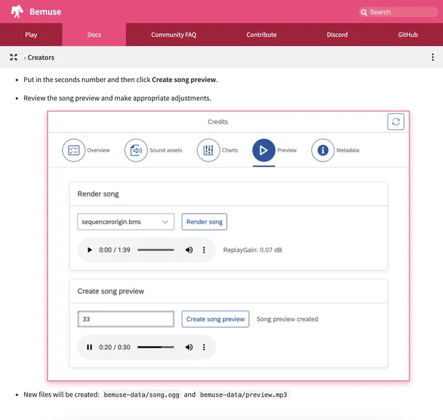Screen dimensions: 443x420
Task: Click the Render song button
Action: 205,222
